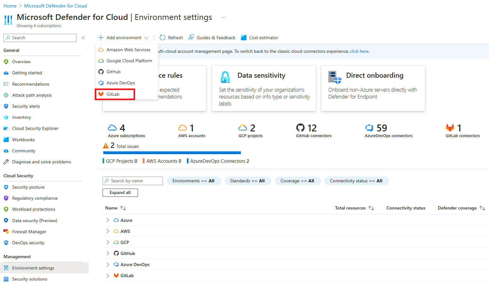The image size is (489, 285).
Task: Sort by Total resources column arrows
Action: (x=371, y=208)
